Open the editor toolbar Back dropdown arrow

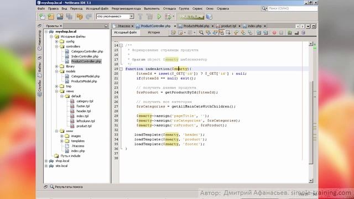(185, 33)
